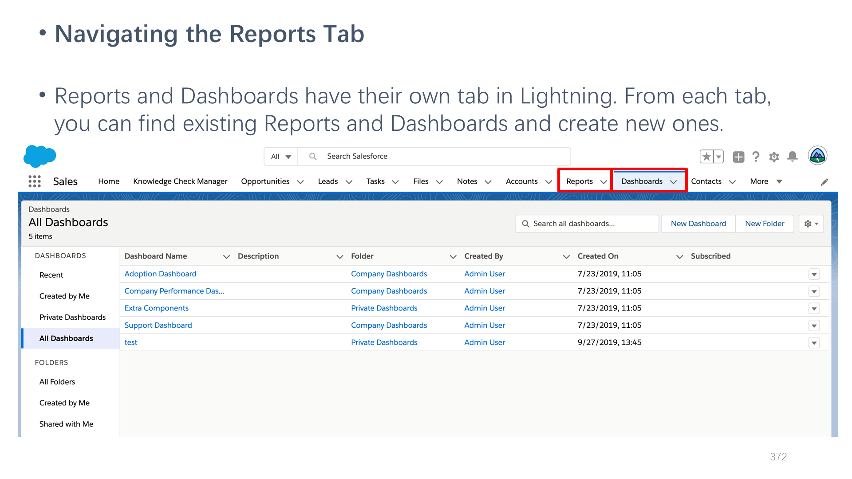Open row actions for test dashboard
The image size is (852, 479).
(814, 343)
